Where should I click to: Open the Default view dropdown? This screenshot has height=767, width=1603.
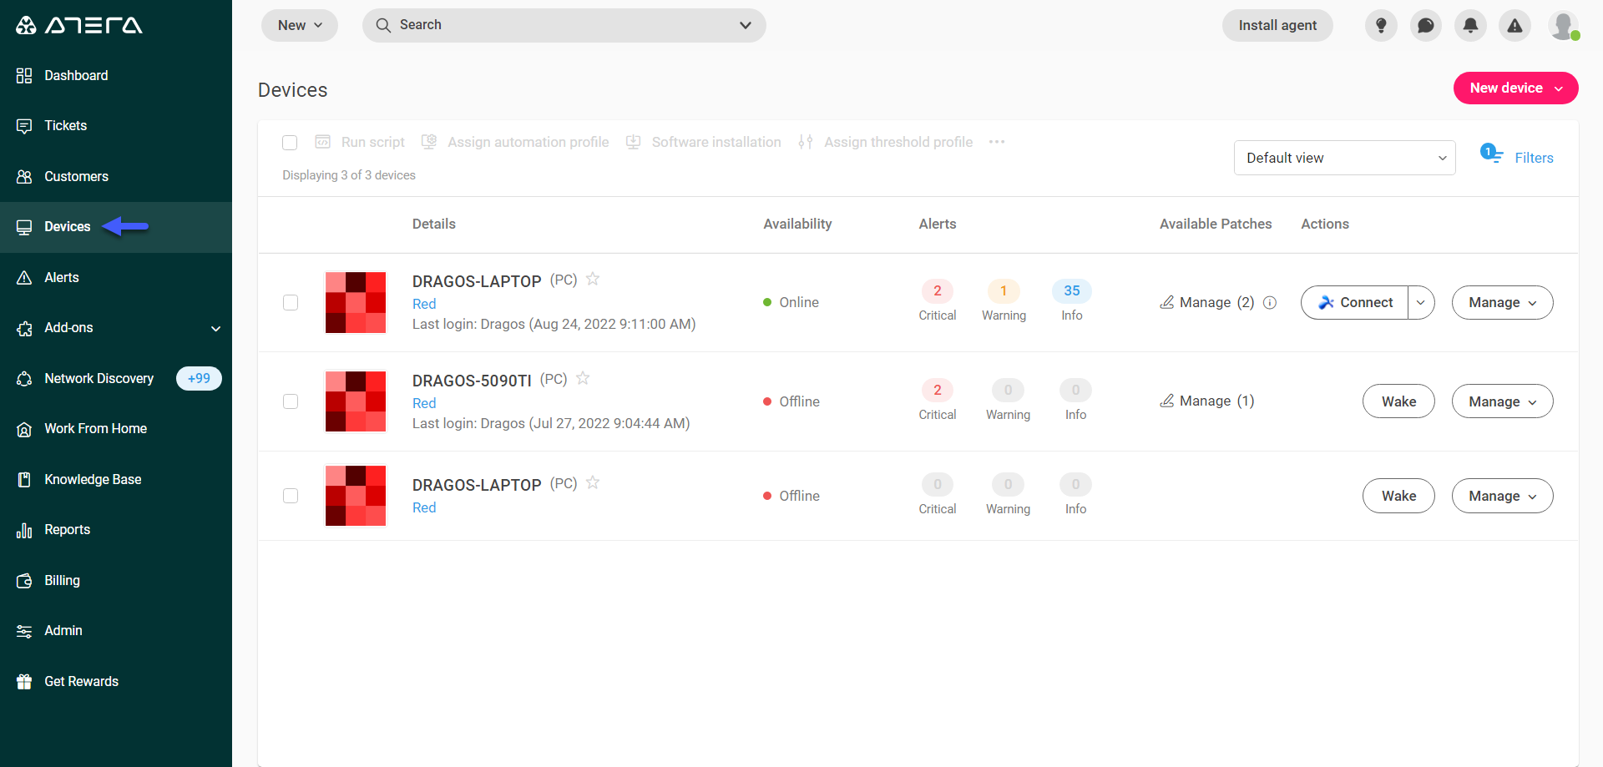click(1344, 158)
